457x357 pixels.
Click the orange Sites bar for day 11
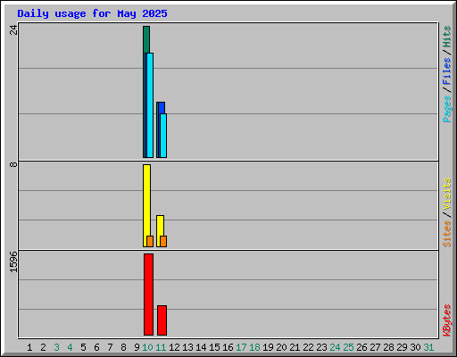click(x=163, y=241)
